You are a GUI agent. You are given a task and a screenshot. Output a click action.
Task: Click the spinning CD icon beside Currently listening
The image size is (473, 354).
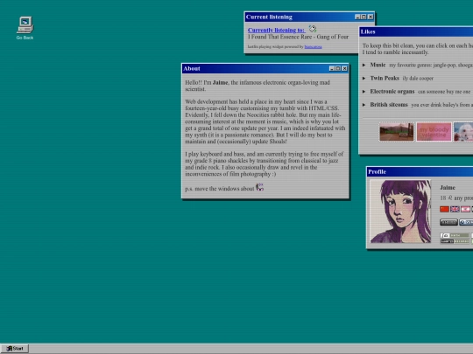click(x=313, y=29)
